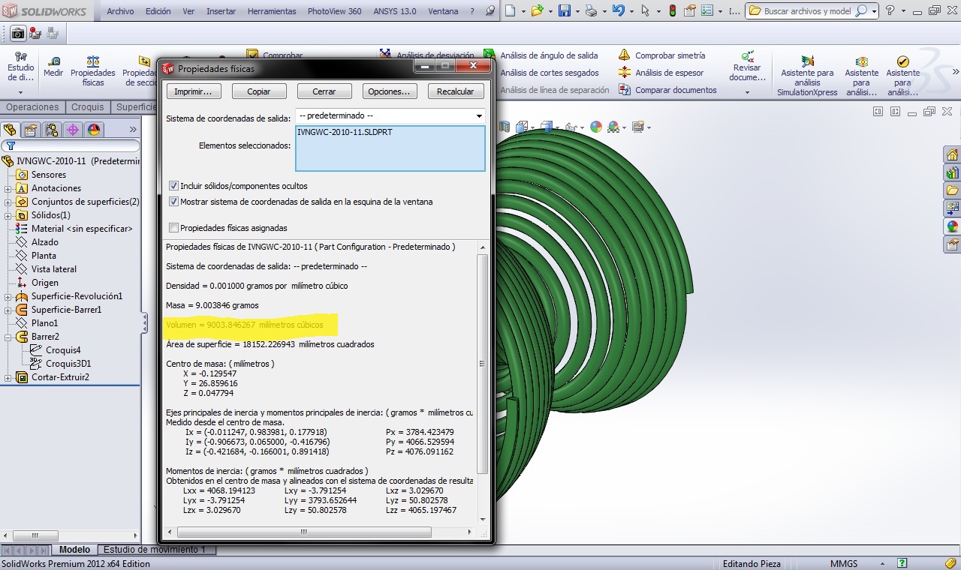The height and width of the screenshot is (570, 961).
Task: Click the Recalcular button
Action: (x=455, y=91)
